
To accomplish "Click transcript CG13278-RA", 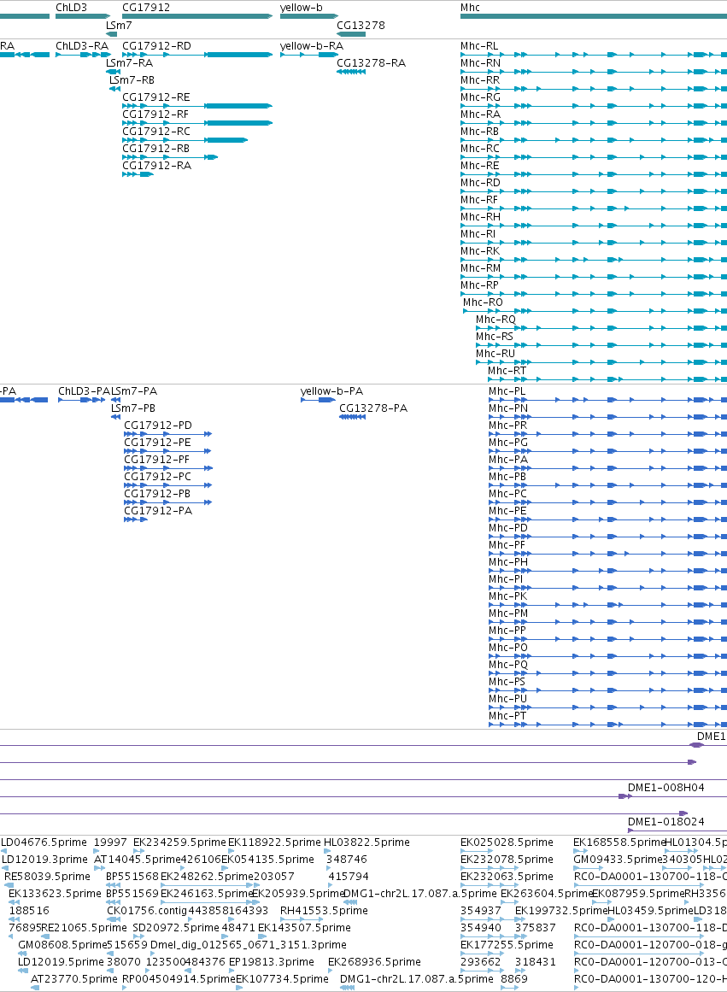I will click(371, 63).
